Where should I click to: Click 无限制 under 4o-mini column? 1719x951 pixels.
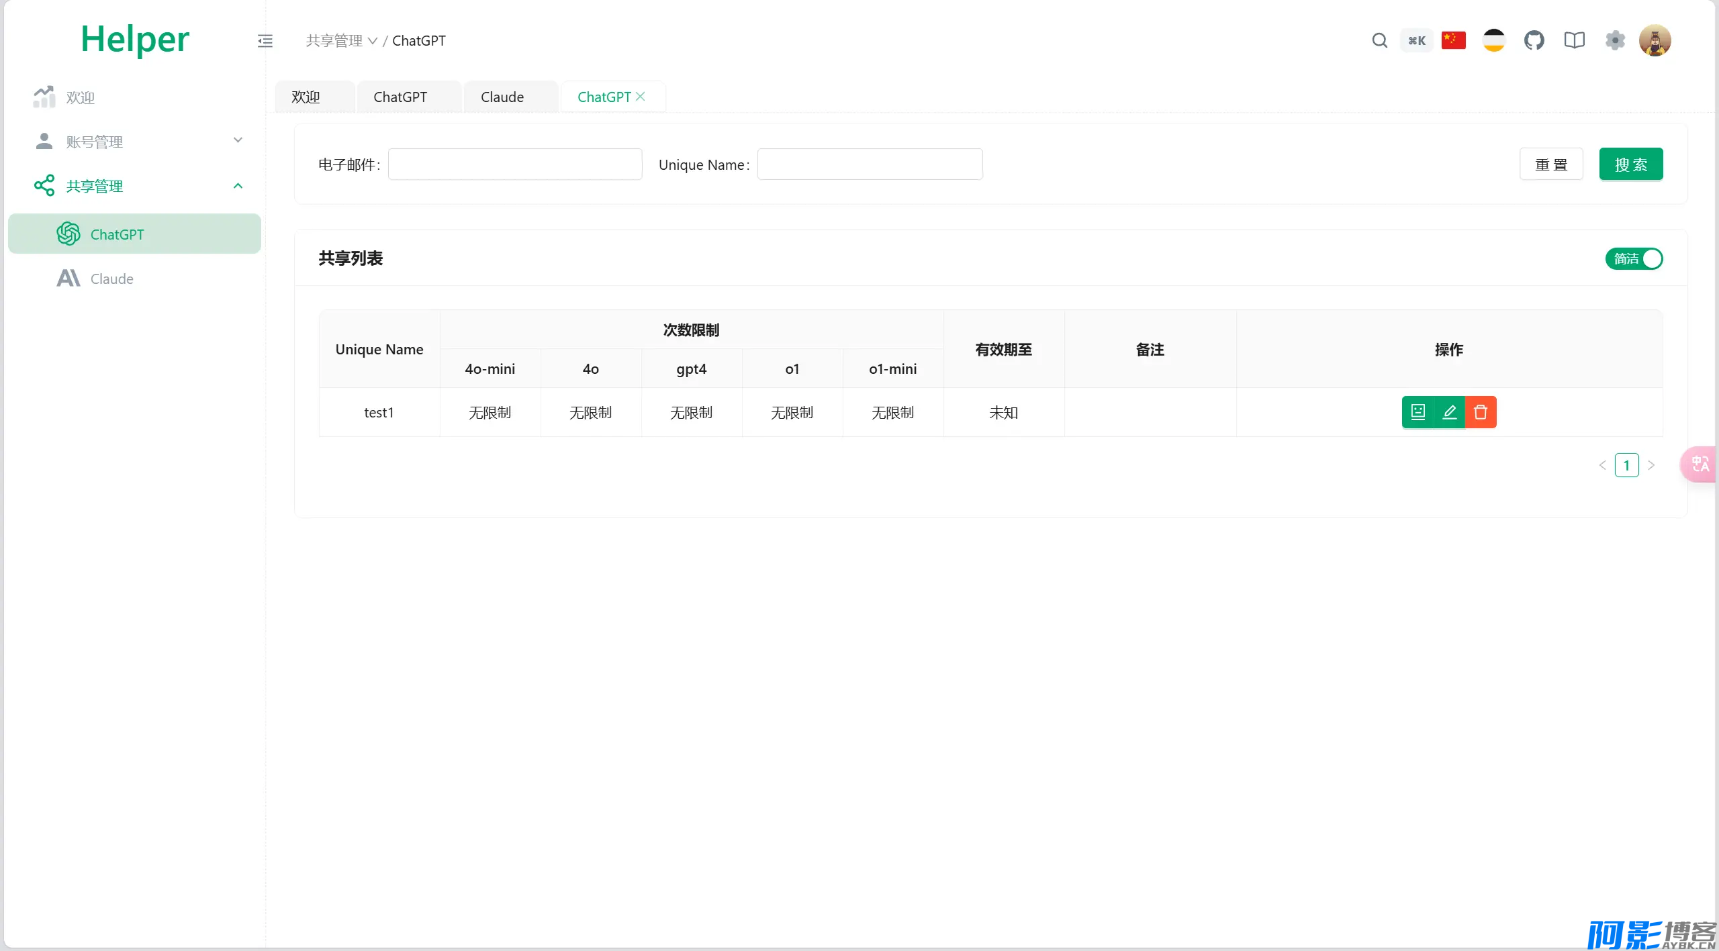tap(490, 413)
